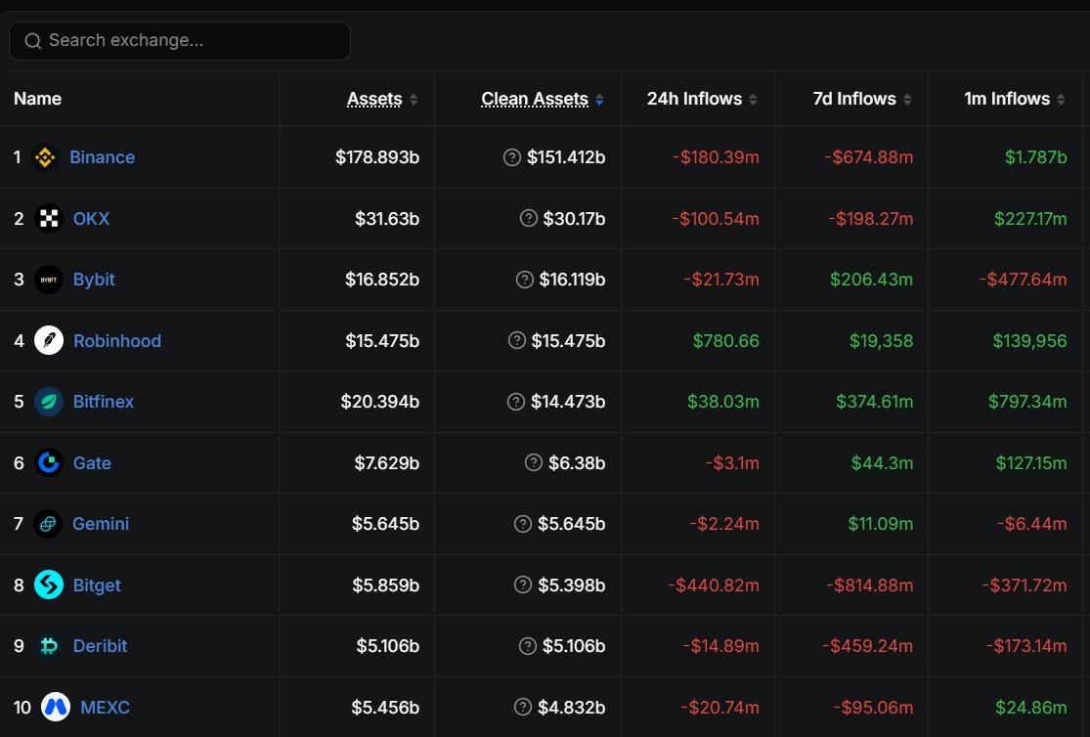The image size is (1090, 737).
Task: Sort table by Clean Assets arrows
Action: [599, 100]
